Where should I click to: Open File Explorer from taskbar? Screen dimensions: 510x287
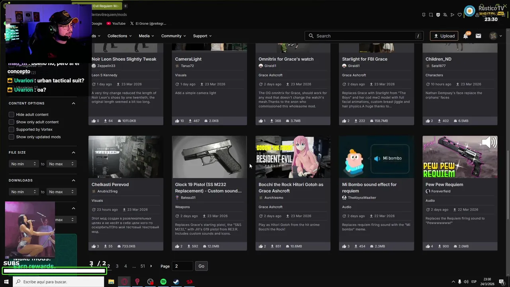[x=111, y=282]
